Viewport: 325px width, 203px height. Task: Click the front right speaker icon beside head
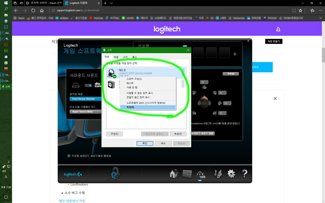(x=215, y=93)
